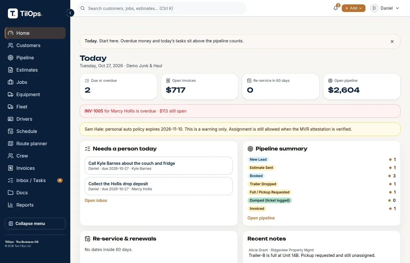Open the Open invoices $717 card
The width and height of the screenshot is (410, 263).
pyautogui.click(x=199, y=86)
